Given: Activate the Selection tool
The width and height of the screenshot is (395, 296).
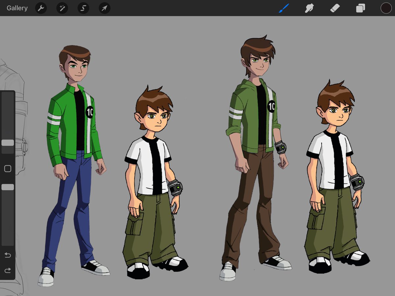Looking at the screenshot, I should (x=83, y=8).
